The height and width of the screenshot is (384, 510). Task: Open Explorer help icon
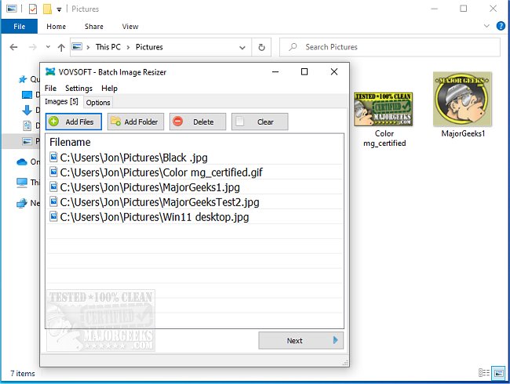coord(501,26)
